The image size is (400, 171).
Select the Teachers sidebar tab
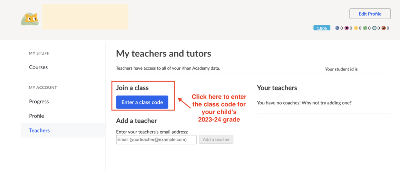pyautogui.click(x=63, y=130)
